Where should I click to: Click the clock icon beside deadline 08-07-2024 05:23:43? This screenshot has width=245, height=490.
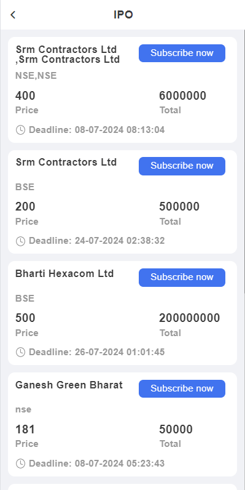coord(20,464)
